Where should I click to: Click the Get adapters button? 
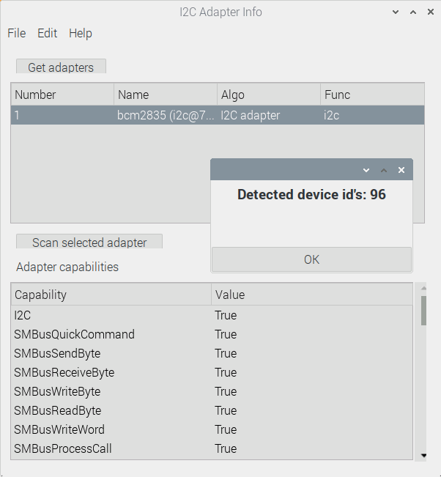click(x=61, y=67)
